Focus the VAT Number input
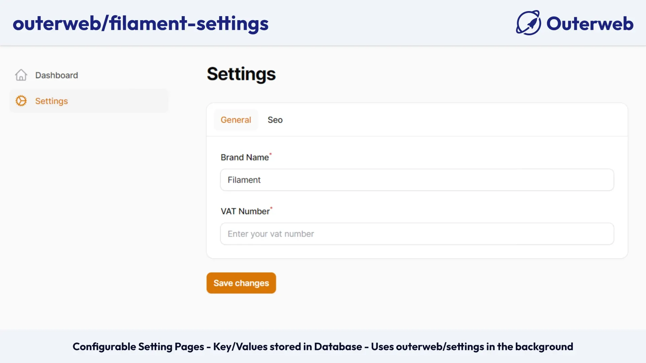This screenshot has width=646, height=363. click(x=417, y=234)
